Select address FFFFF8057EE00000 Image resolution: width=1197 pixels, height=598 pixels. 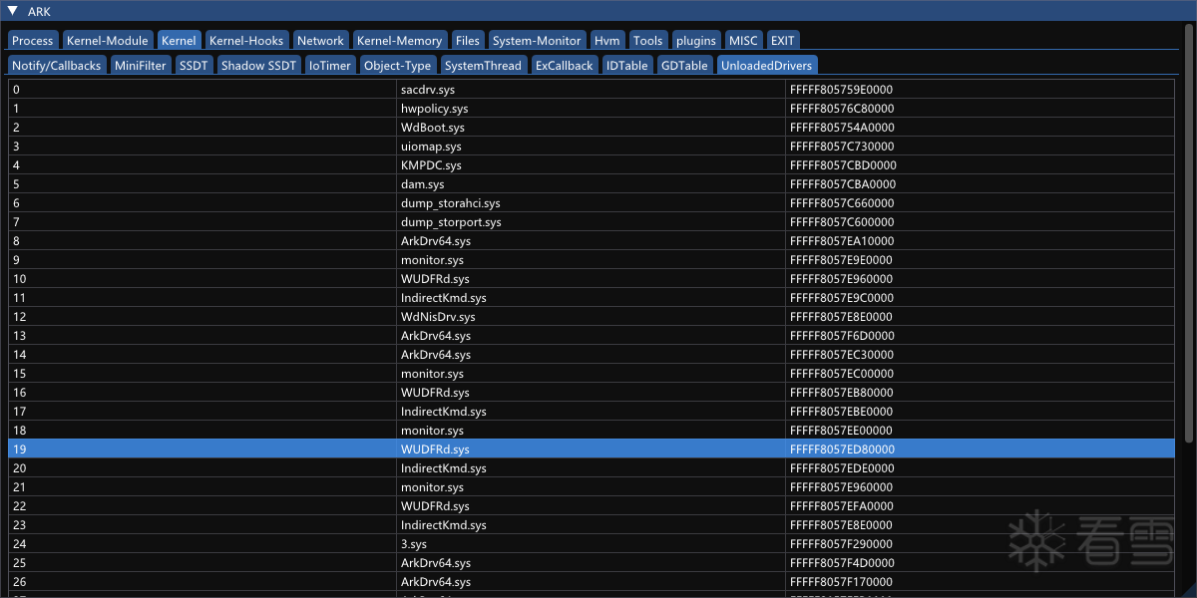842,431
